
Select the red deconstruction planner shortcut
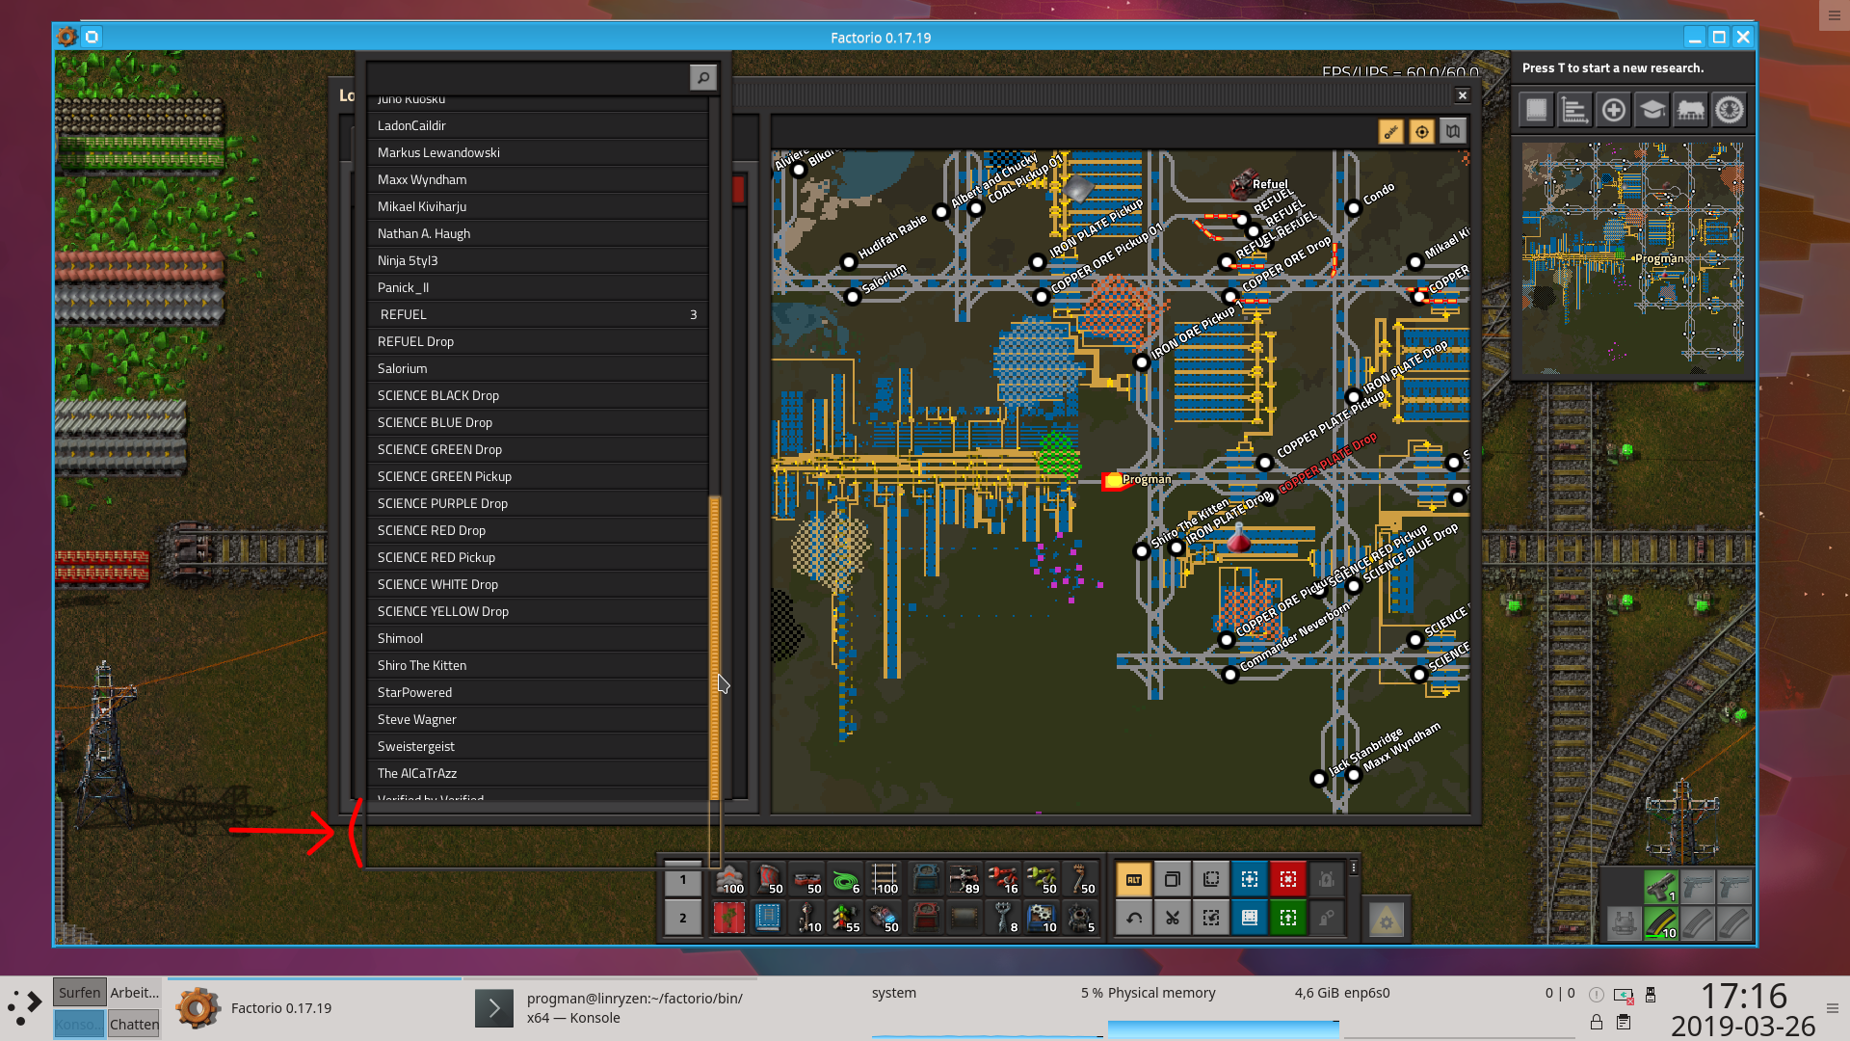[1288, 879]
